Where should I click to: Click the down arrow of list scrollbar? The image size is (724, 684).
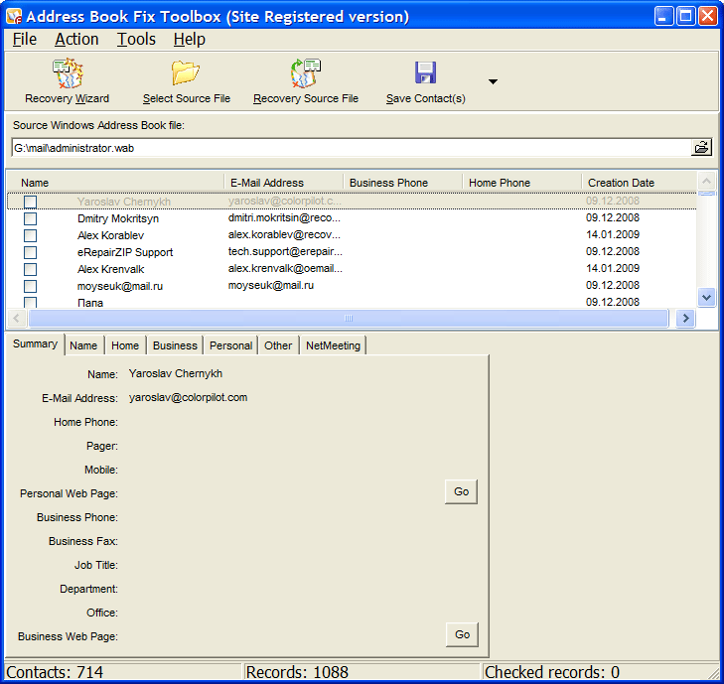(x=706, y=297)
